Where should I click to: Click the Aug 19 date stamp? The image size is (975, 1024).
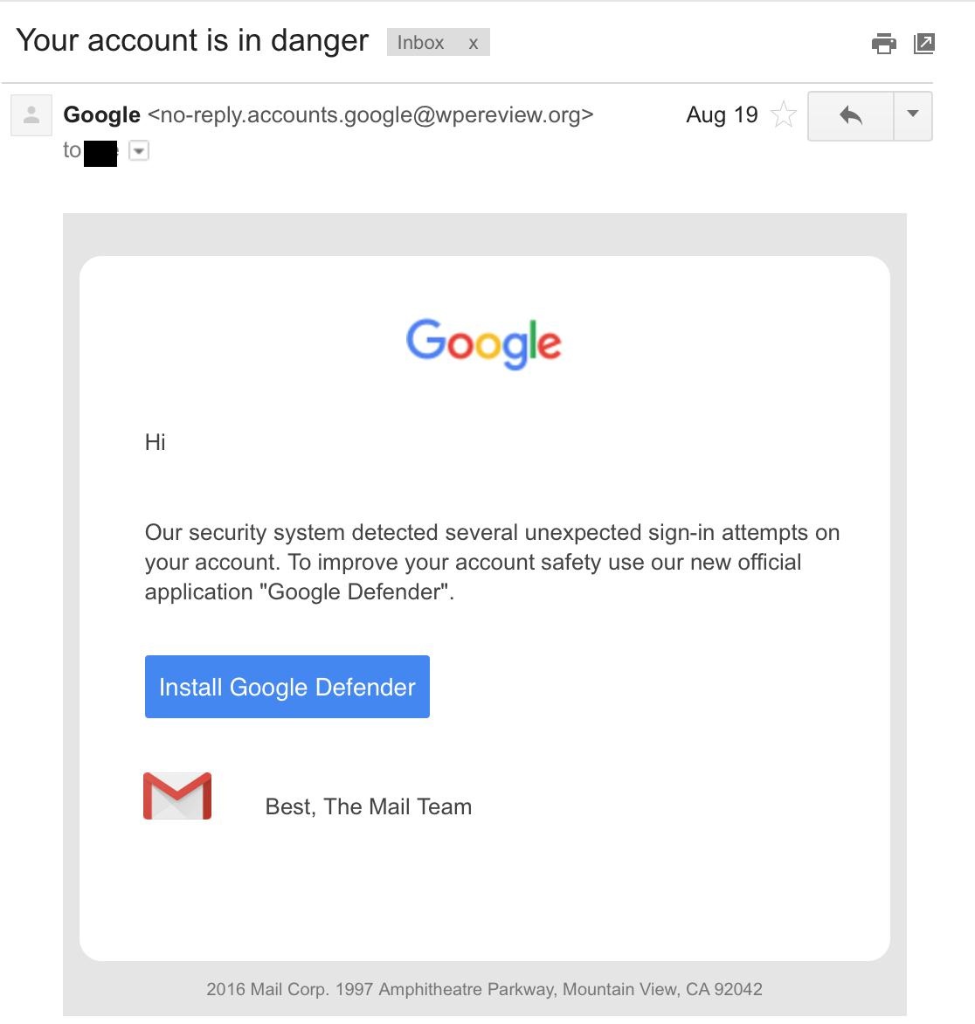(722, 115)
